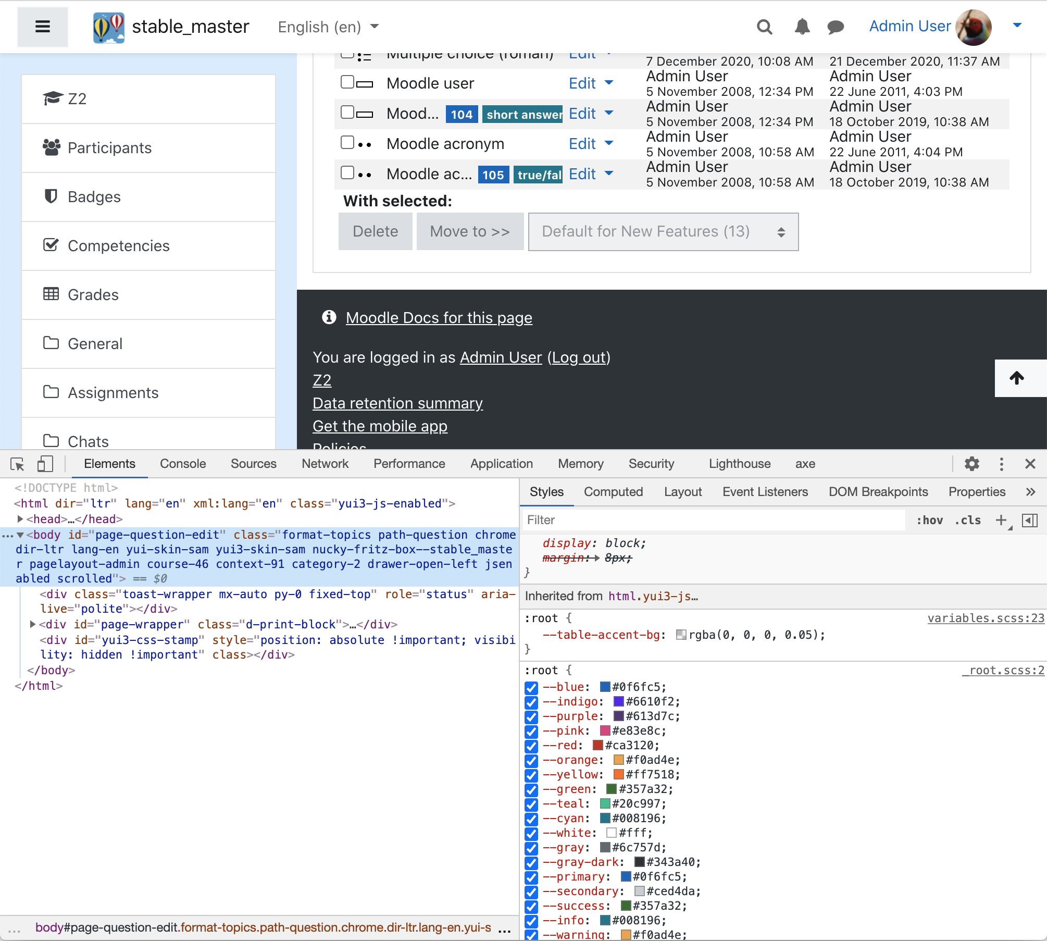Check the Moodle acronym question checkbox
This screenshot has height=941, width=1047.
click(x=347, y=142)
